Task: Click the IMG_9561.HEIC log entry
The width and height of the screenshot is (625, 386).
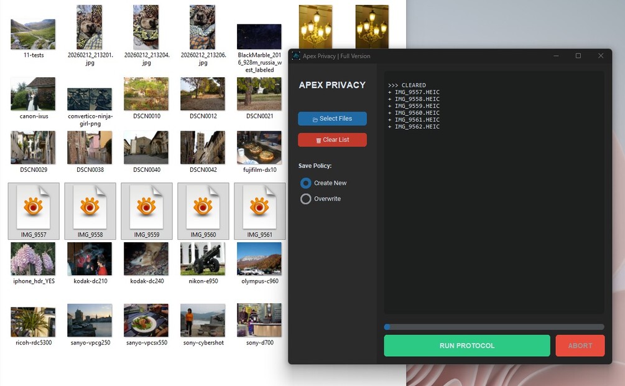Action: (414, 120)
